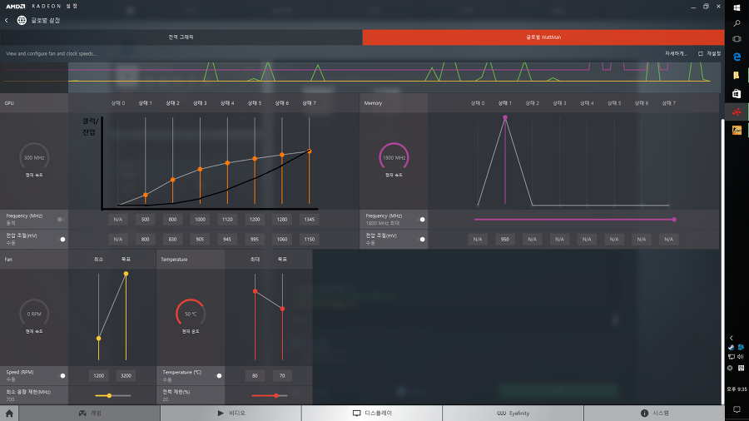Open Microsoft Edge from the taskbar

tap(737, 57)
